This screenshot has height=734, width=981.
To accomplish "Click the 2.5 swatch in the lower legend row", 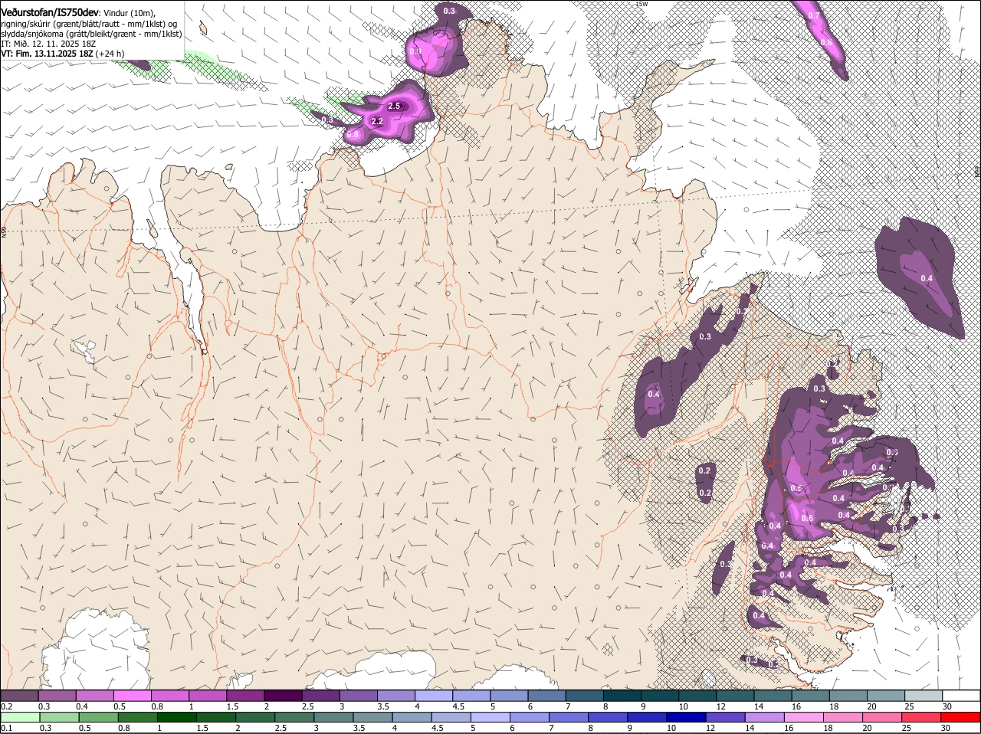I will pyautogui.click(x=295, y=717).
